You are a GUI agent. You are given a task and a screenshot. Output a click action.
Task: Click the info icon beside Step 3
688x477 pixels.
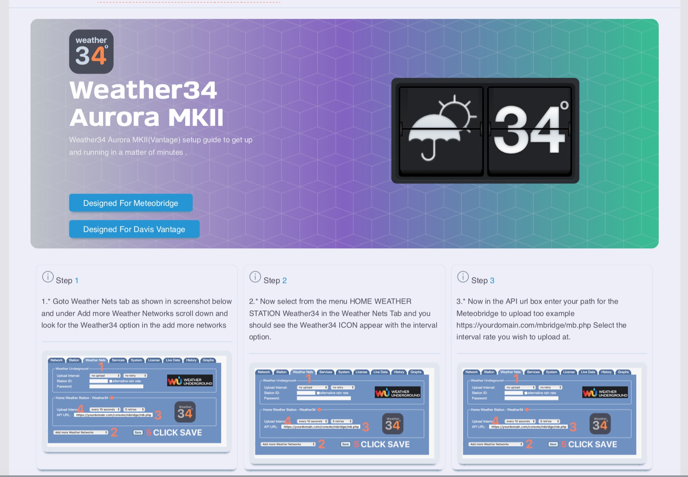point(463,277)
